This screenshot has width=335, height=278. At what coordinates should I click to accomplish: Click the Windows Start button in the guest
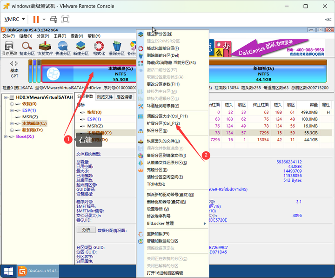8,271
